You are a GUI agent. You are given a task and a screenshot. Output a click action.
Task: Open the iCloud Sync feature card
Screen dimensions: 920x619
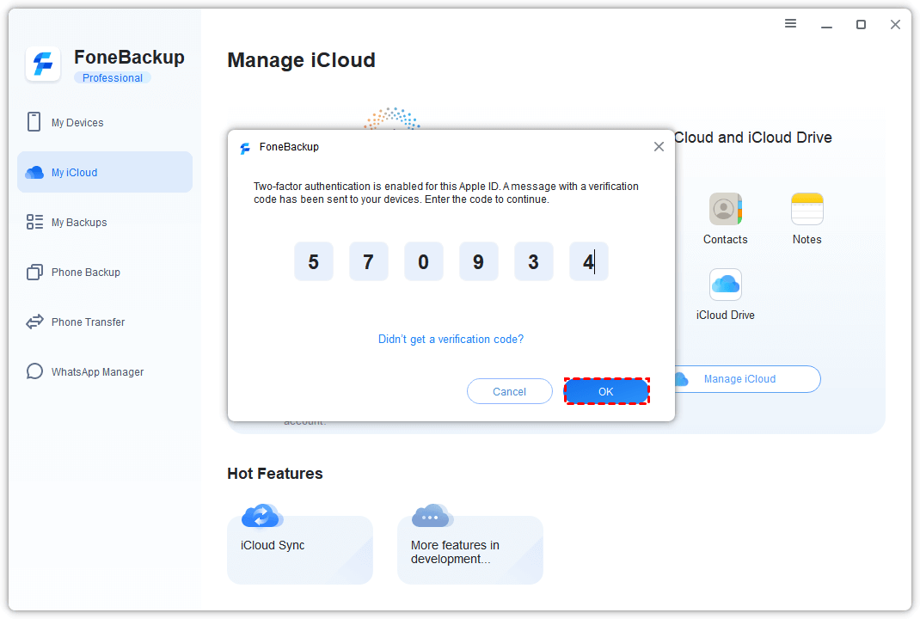tap(300, 549)
